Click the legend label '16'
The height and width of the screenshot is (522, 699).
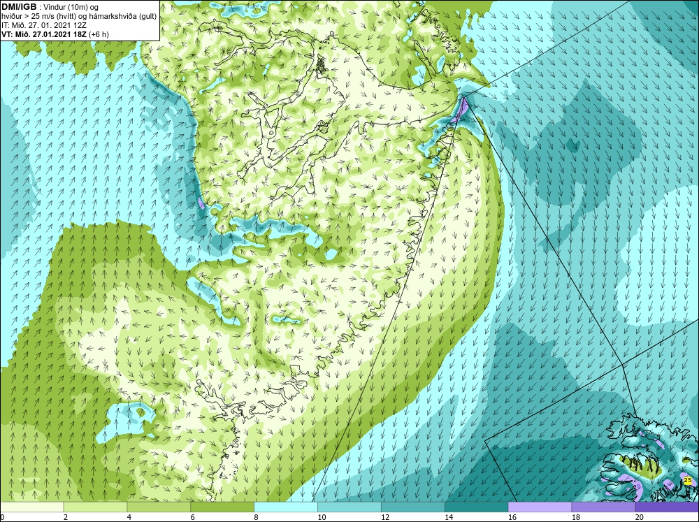[x=512, y=517]
